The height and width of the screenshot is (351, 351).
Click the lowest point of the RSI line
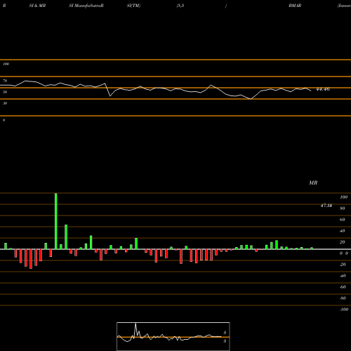[x=251, y=99]
